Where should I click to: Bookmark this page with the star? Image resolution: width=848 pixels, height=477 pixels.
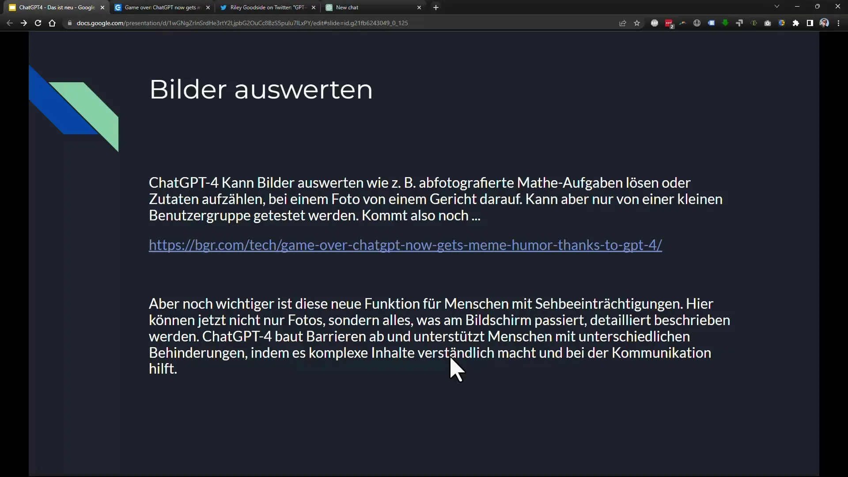coord(637,23)
